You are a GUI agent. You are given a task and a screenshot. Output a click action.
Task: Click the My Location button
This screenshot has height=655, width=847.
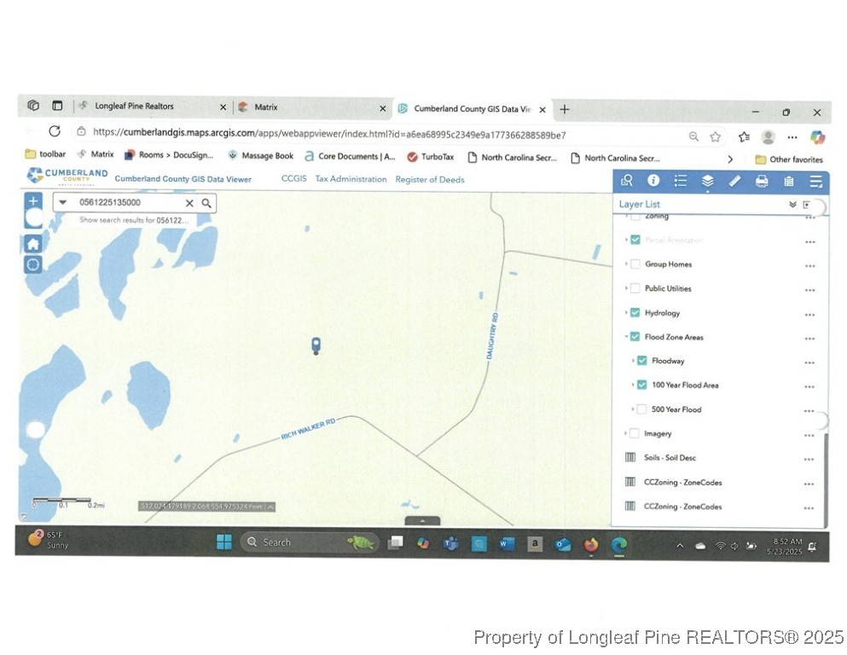(x=33, y=264)
